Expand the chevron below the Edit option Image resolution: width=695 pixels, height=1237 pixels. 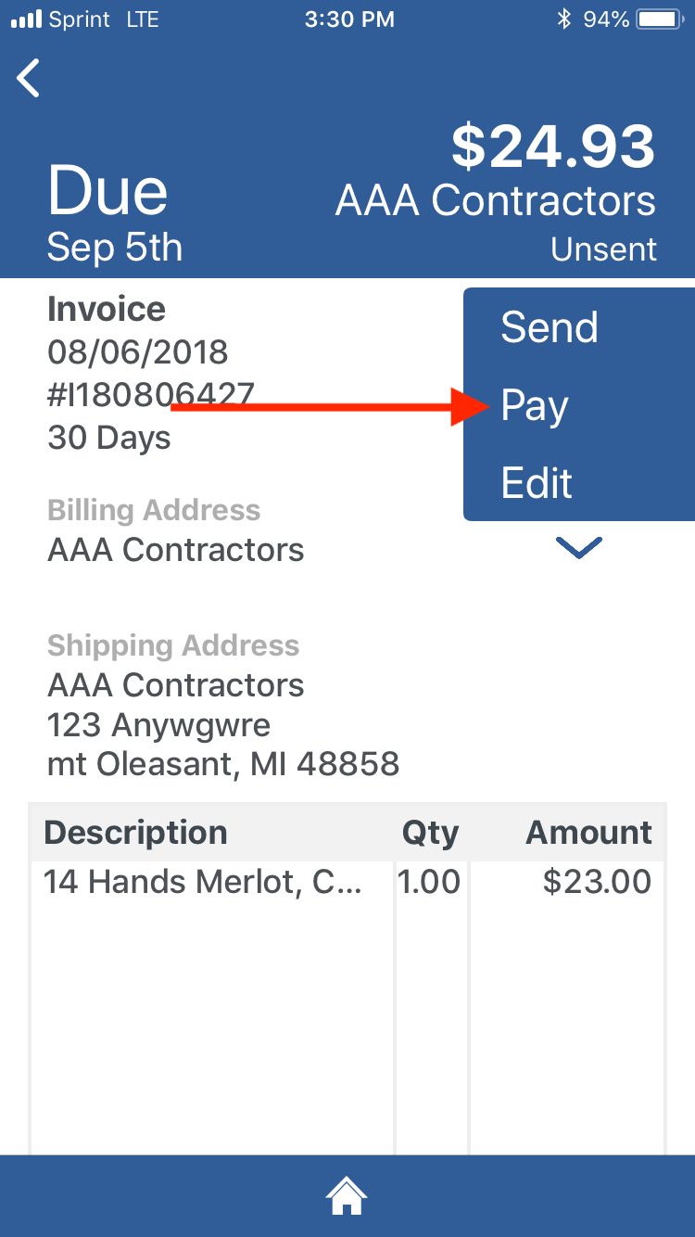point(579,548)
